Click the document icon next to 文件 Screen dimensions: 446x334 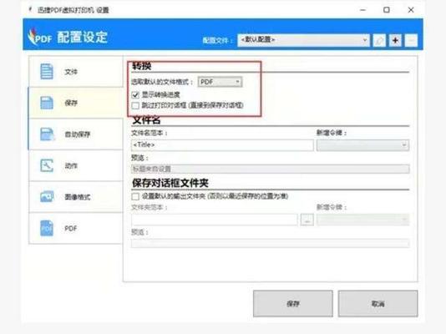click(47, 71)
